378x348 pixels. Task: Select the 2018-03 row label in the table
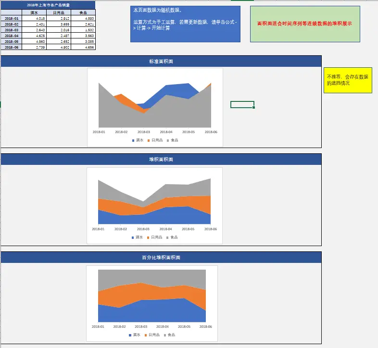(x=12, y=30)
